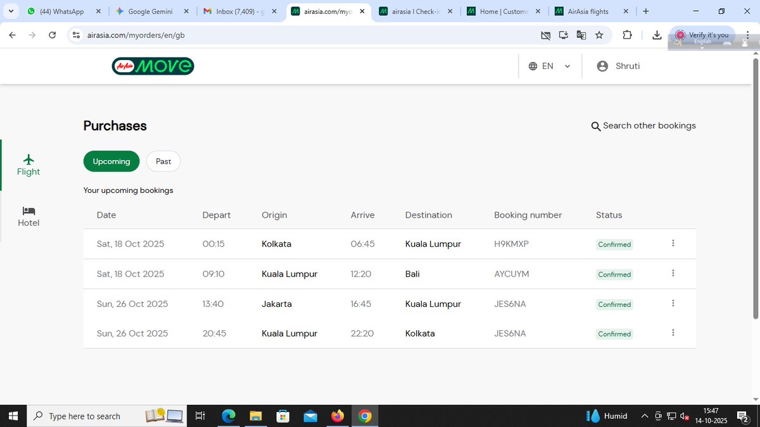This screenshot has width=760, height=427.
Task: Switch to the airasia Check-in tab
Action: coord(415,11)
